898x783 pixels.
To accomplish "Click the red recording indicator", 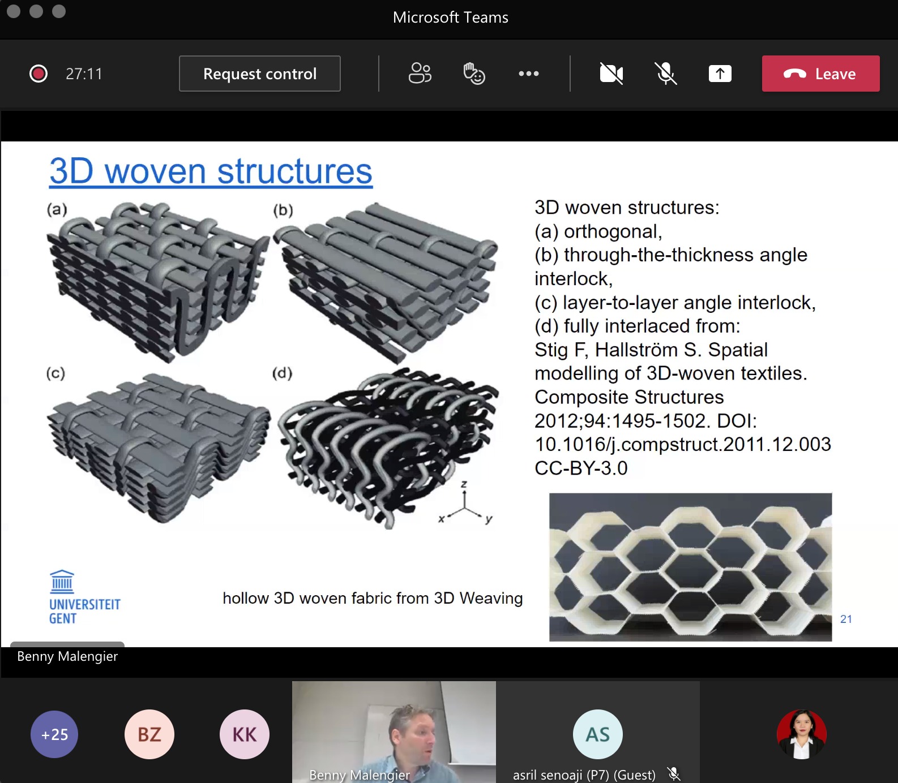I will coord(39,74).
